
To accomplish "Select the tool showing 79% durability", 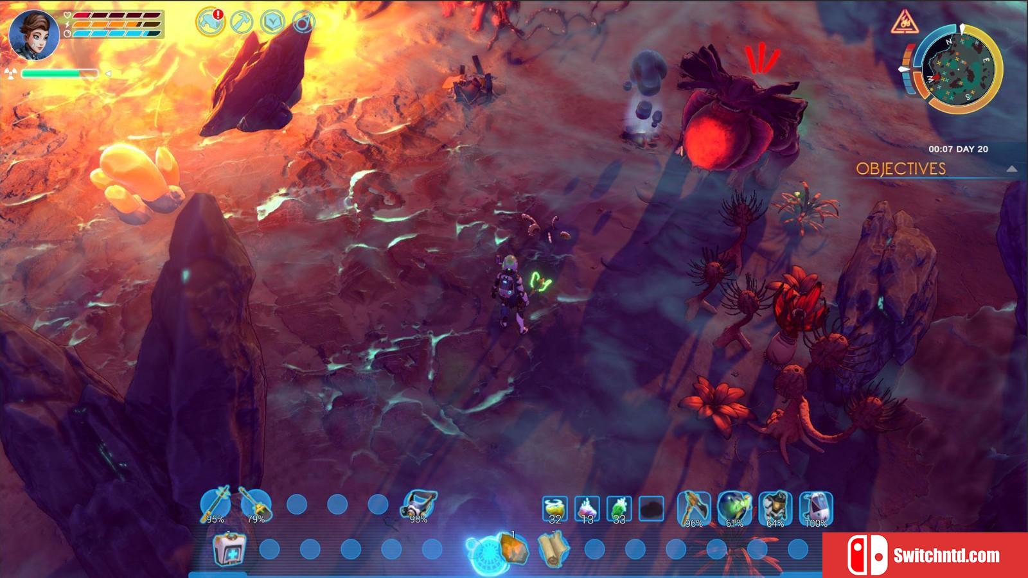I will (x=256, y=504).
